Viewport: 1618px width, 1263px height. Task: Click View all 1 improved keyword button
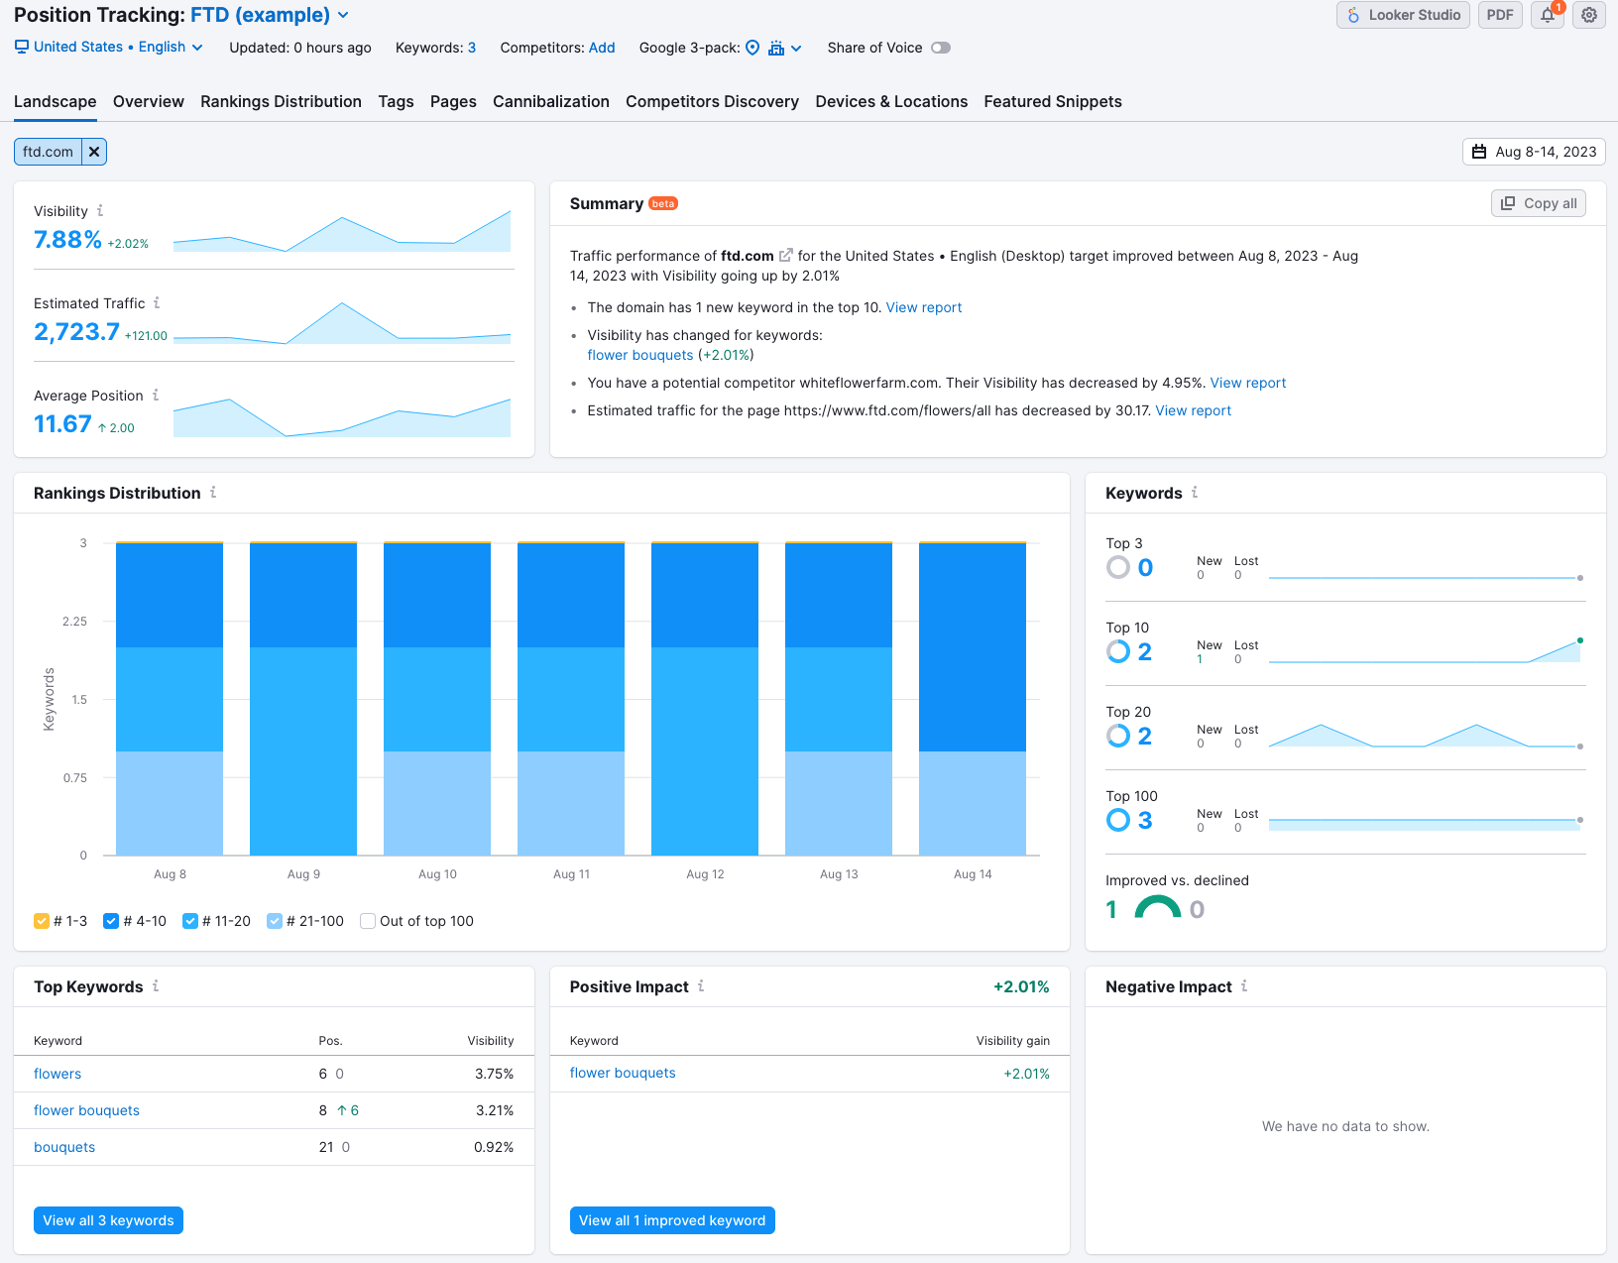click(x=672, y=1220)
